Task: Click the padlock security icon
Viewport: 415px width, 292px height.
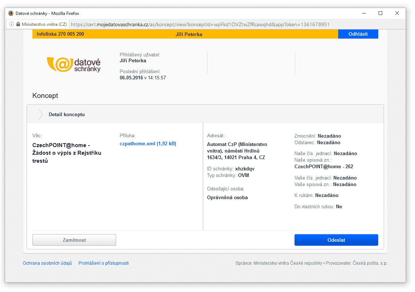Action: pyautogui.click(x=18, y=24)
